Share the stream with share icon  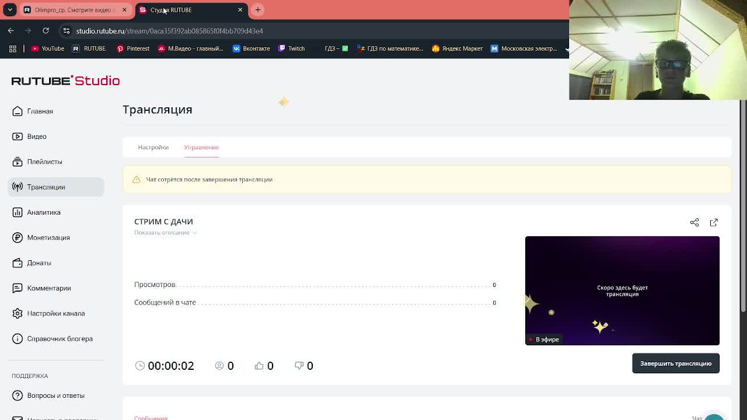[x=694, y=222]
